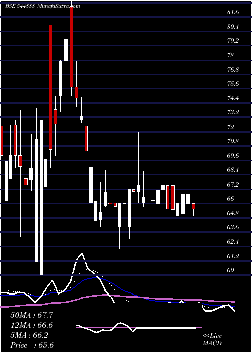This screenshot has width=252, height=353.
Task: Click the 78 price axis label
Action: (231, 55)
